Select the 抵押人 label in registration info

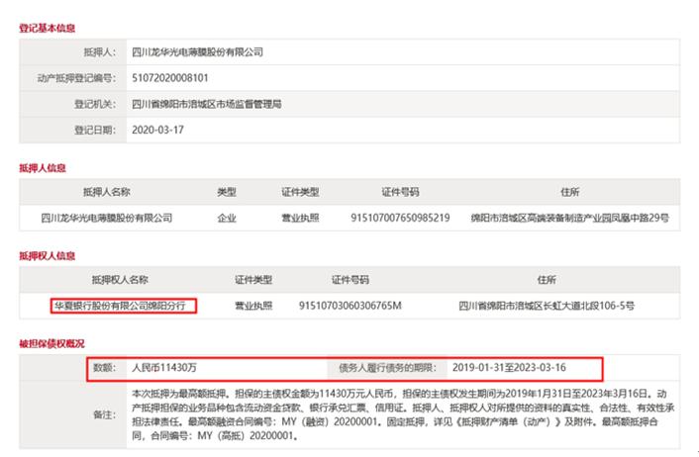point(100,52)
